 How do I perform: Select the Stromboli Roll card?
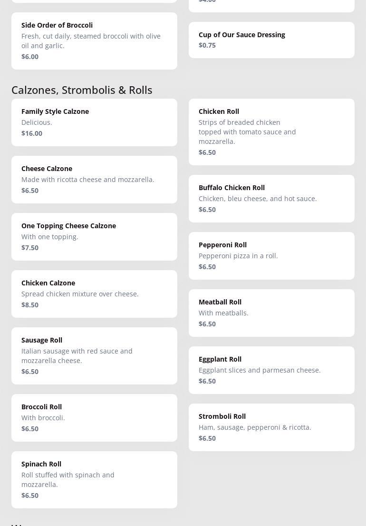(271, 427)
